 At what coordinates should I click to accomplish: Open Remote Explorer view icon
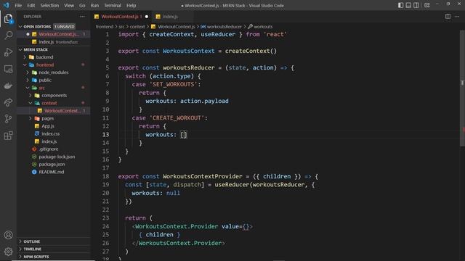coord(8,69)
